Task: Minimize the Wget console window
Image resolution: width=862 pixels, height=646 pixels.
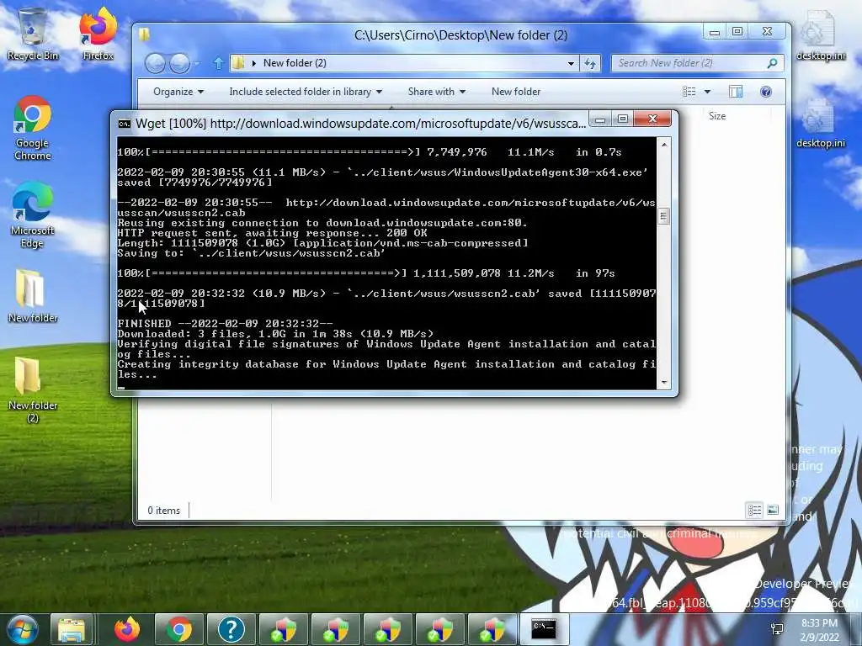Action: pos(600,119)
